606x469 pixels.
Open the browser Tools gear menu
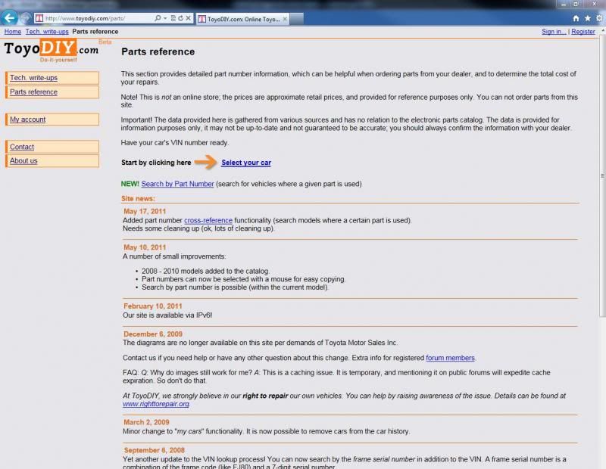point(599,18)
